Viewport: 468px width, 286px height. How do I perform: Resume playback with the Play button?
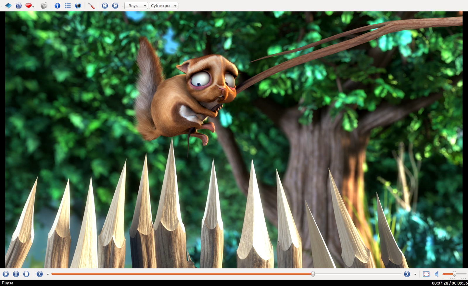pyautogui.click(x=6, y=274)
